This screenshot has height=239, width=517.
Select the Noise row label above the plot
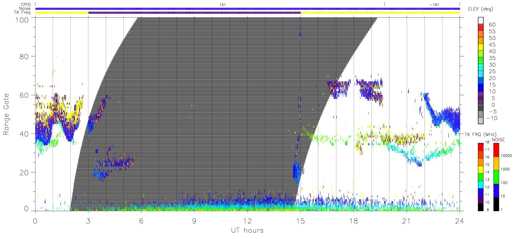point(25,8)
